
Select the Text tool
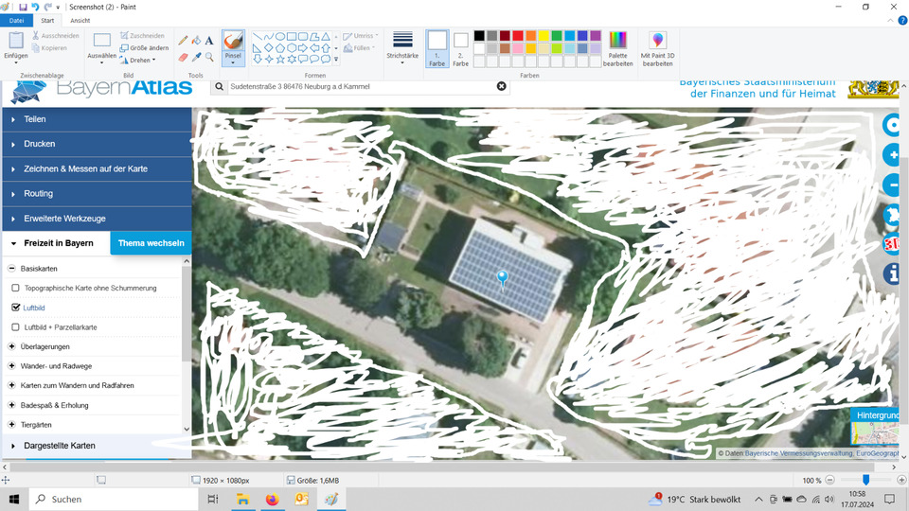tap(209, 41)
